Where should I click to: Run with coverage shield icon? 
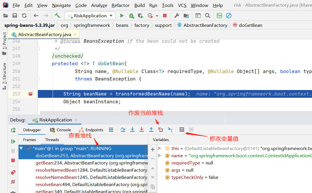[141, 16]
